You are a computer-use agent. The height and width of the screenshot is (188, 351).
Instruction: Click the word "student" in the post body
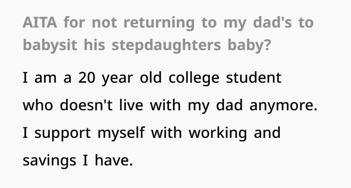click(254, 78)
